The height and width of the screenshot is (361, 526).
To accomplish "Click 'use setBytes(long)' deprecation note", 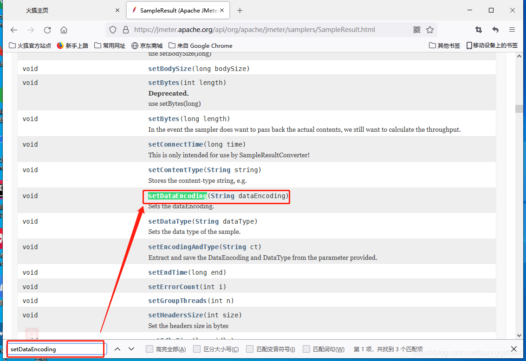I will coord(175,104).
